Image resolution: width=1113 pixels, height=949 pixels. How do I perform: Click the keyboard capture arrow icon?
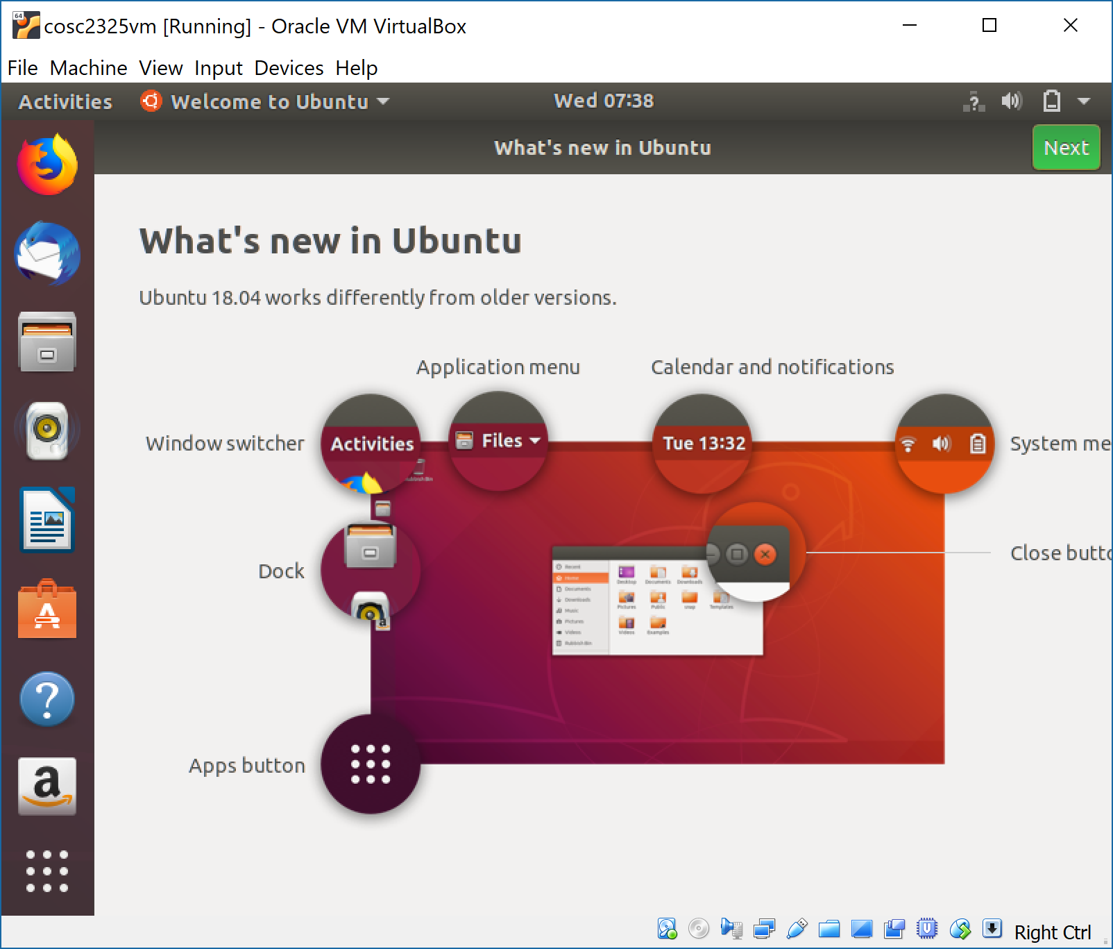click(992, 929)
